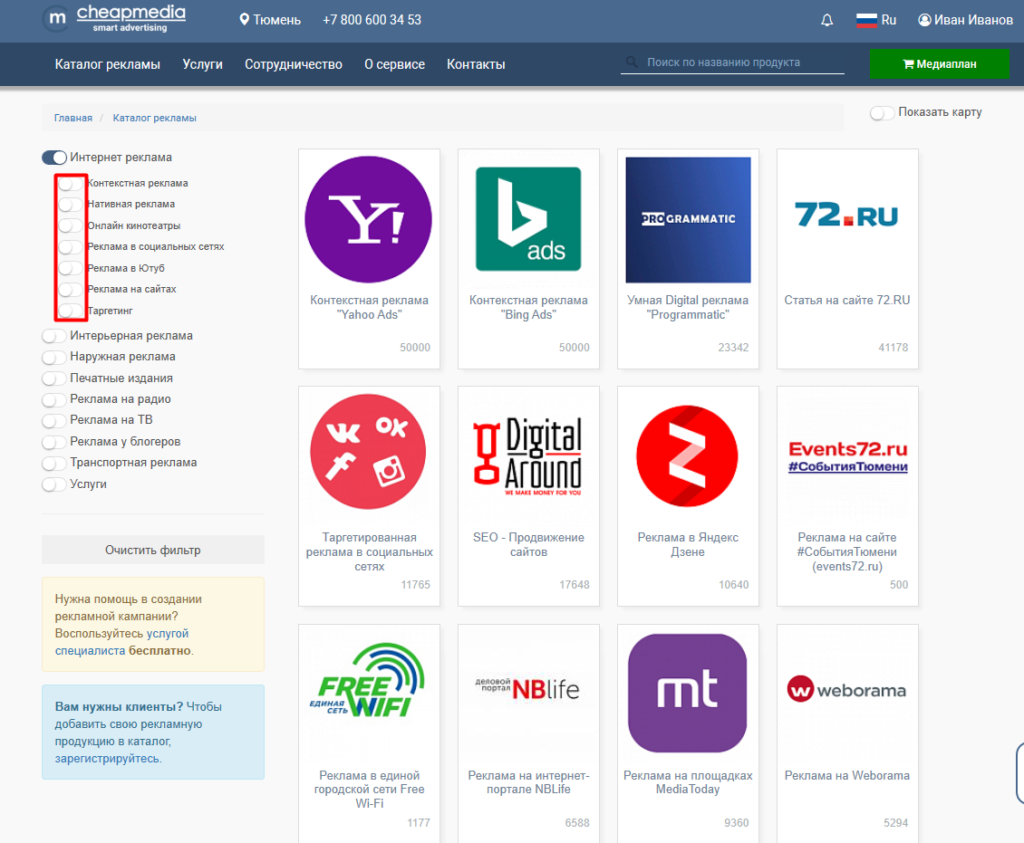
Task: Click the location pin next to Тюмень
Action: (x=245, y=20)
